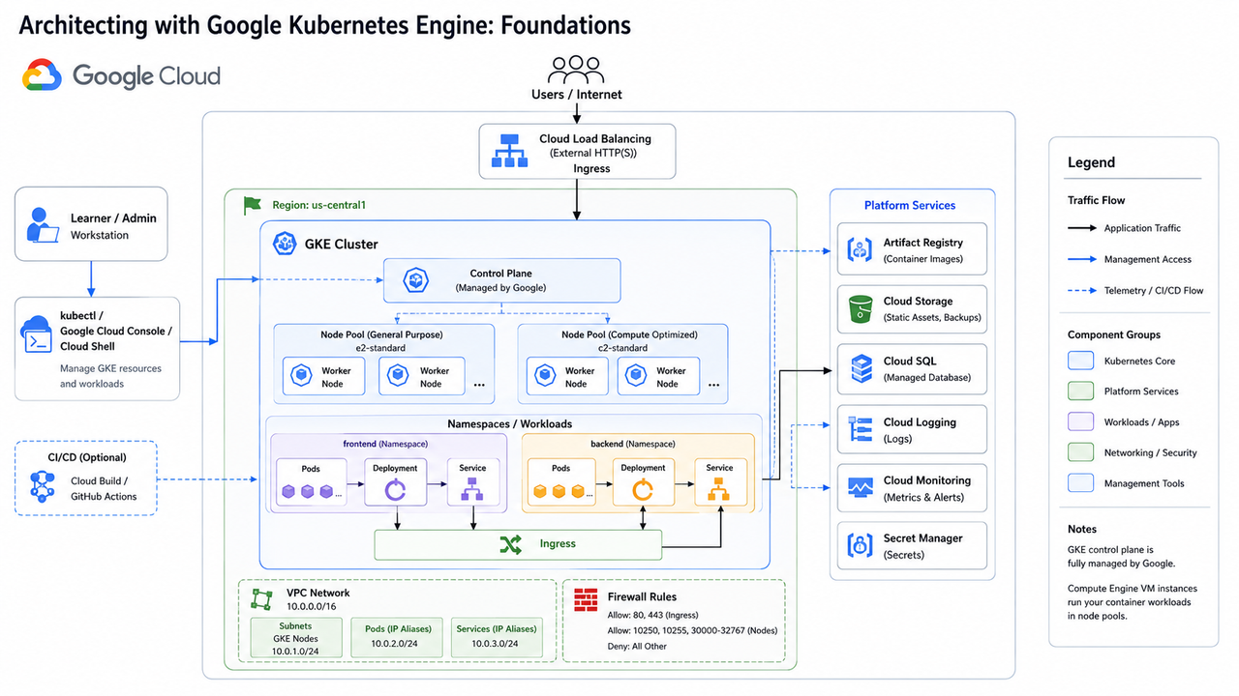1239x696 pixels.
Task: Click the green Ingress bar label
Action: (x=558, y=544)
